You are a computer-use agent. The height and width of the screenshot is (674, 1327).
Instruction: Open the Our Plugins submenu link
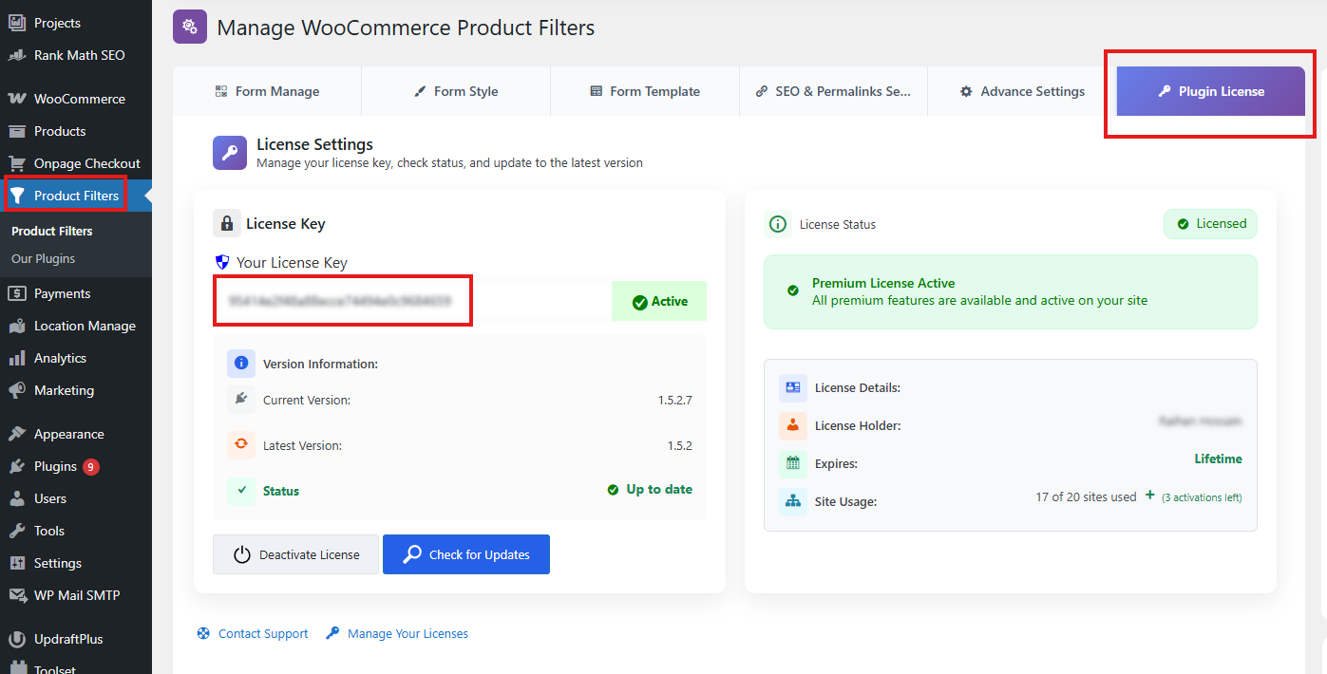pos(43,258)
